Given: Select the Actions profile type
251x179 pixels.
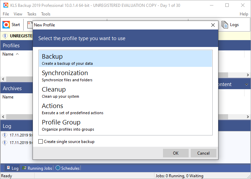Looking at the screenshot, I should [125, 108].
